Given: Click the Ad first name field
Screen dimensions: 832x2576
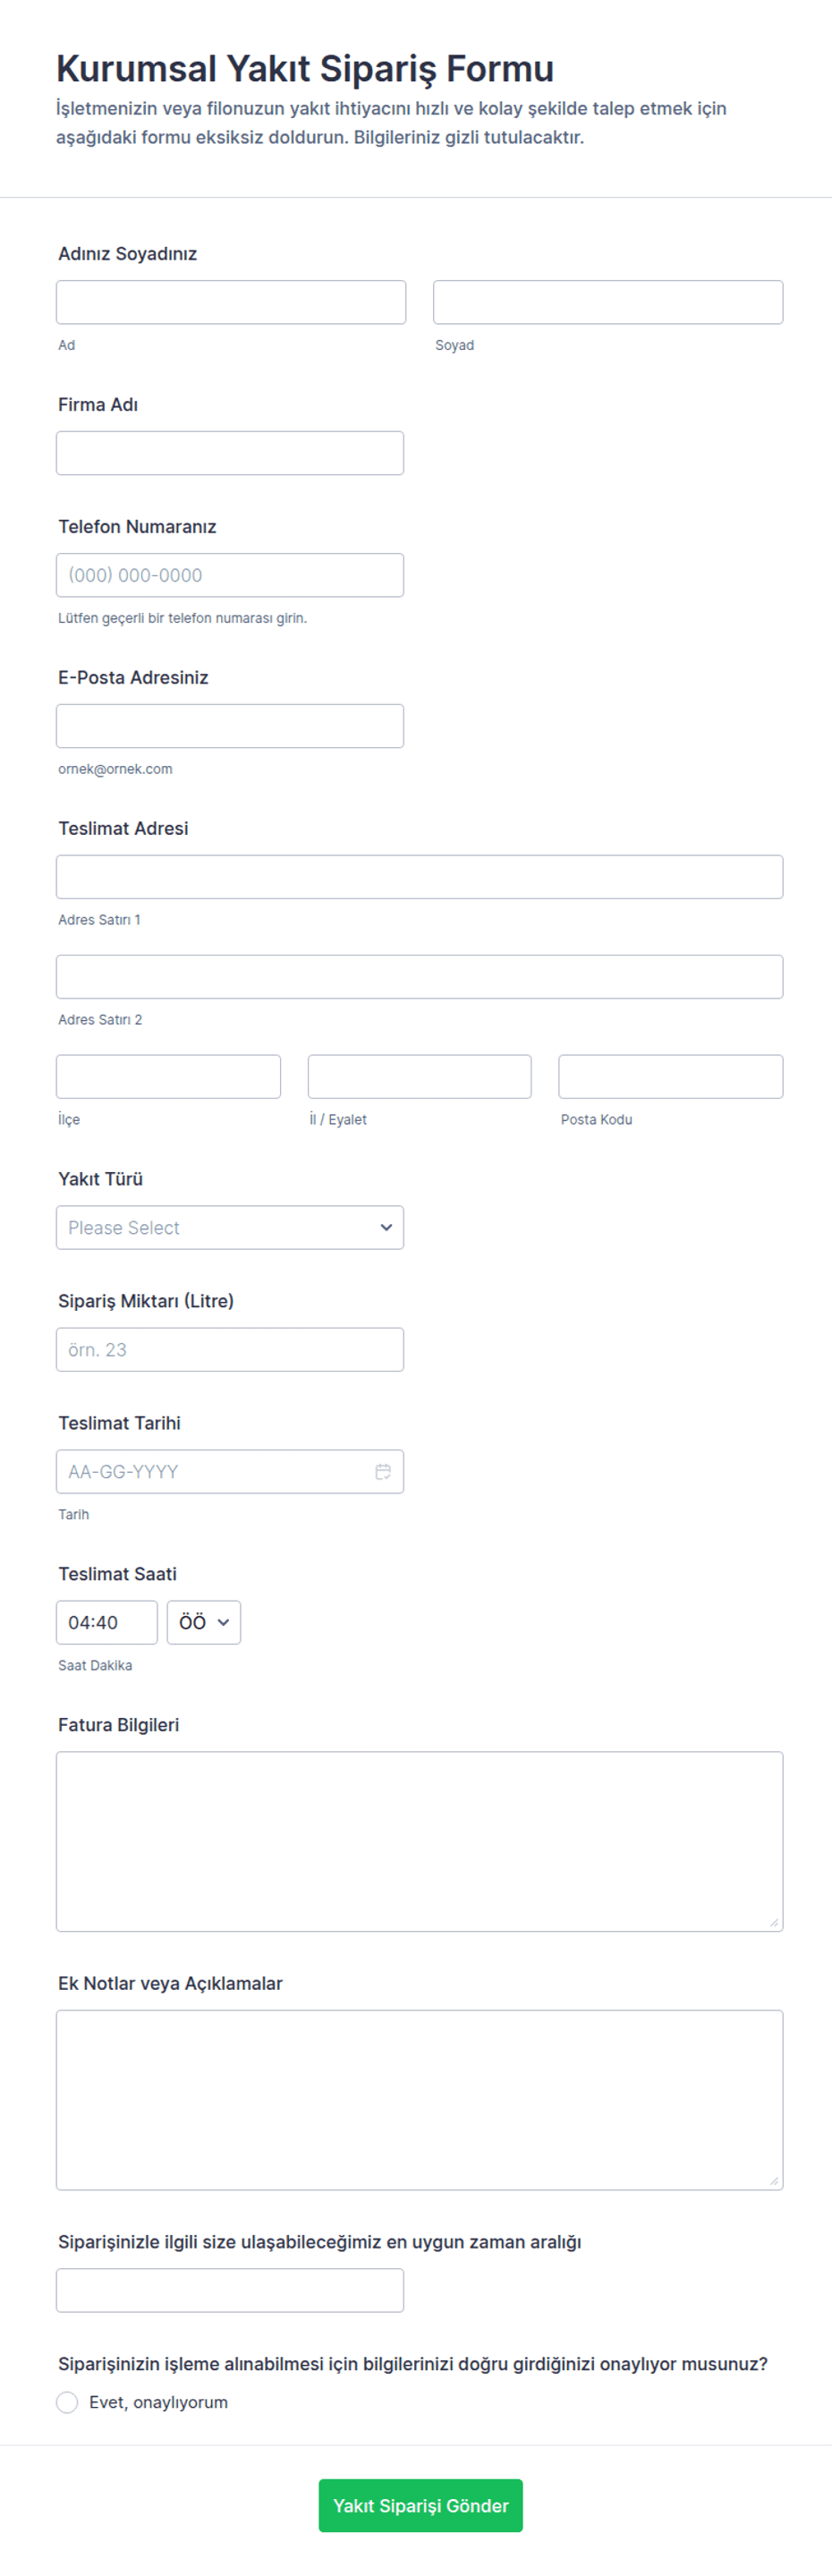Looking at the screenshot, I should point(231,302).
